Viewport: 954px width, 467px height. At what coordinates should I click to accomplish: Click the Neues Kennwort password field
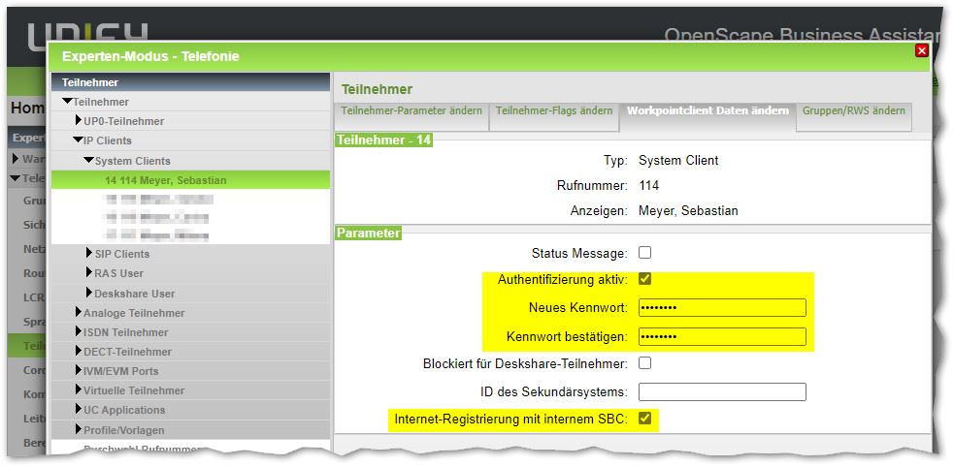722,308
